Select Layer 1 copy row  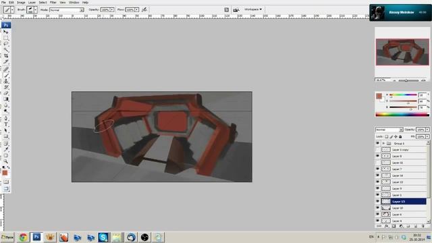pyautogui.click(x=404, y=150)
